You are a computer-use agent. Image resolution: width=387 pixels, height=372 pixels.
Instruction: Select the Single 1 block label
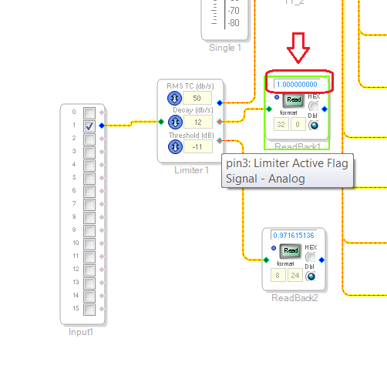pyautogui.click(x=225, y=48)
